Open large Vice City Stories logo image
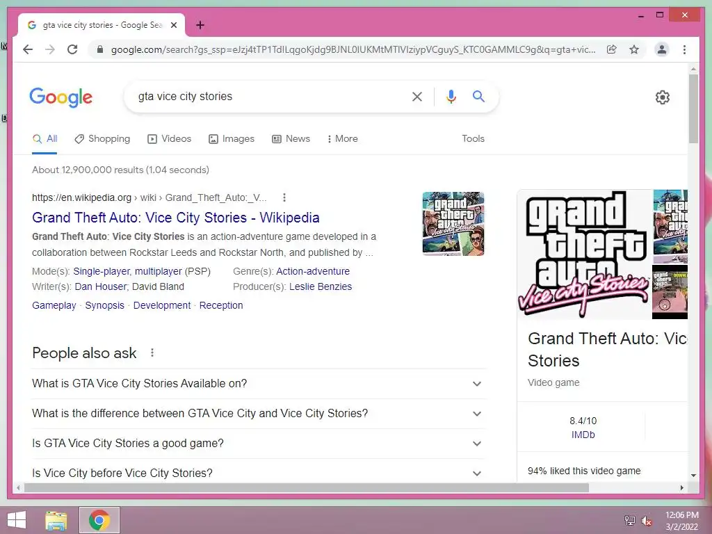This screenshot has height=534, width=712. [x=584, y=254]
